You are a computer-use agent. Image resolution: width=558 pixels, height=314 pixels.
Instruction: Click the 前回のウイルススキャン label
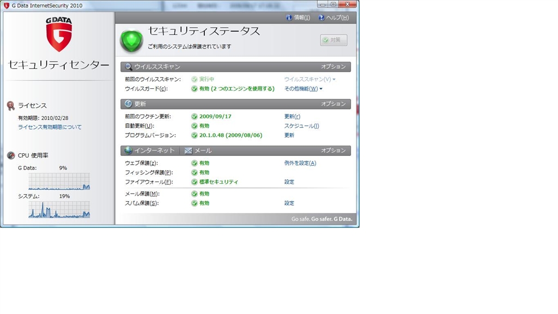click(153, 79)
